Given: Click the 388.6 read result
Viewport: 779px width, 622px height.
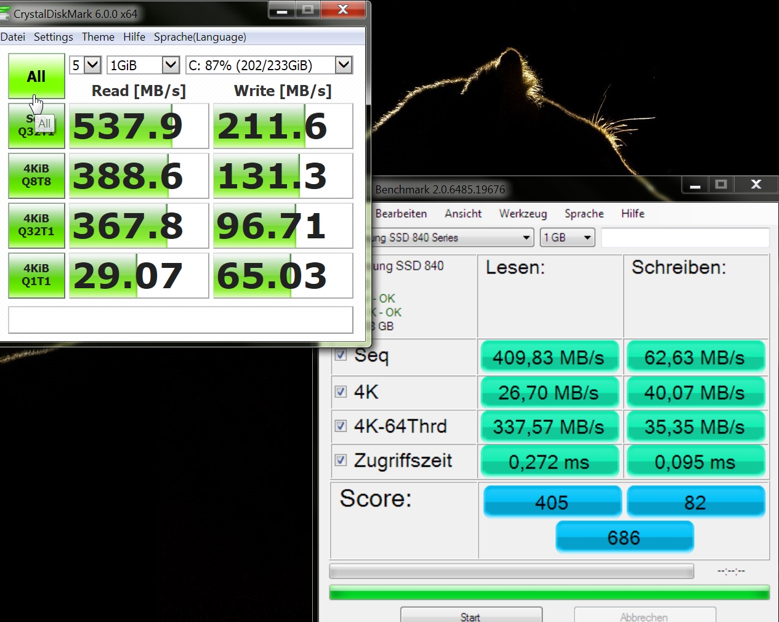Looking at the screenshot, I should tap(139, 176).
